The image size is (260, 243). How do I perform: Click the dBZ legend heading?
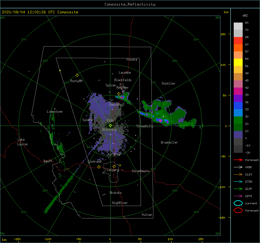point(245,15)
